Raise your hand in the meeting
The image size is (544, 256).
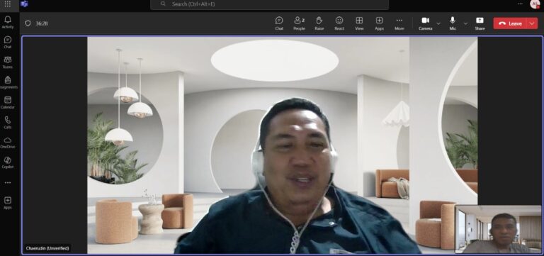319,23
